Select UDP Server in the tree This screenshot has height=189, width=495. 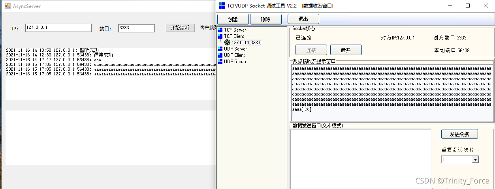click(x=235, y=49)
